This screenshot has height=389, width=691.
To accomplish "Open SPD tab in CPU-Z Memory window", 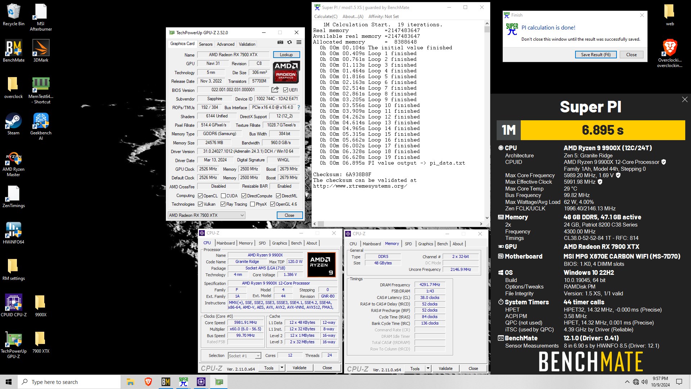I will pos(408,244).
